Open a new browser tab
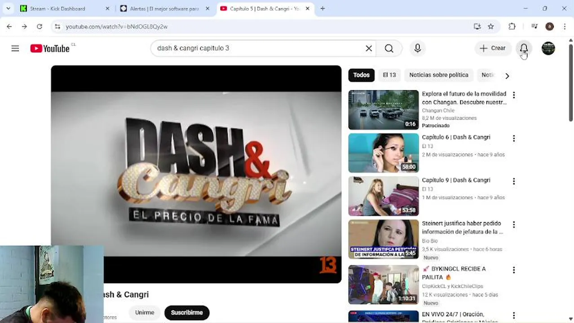Screen dimensions: 574x323 click(x=322, y=9)
